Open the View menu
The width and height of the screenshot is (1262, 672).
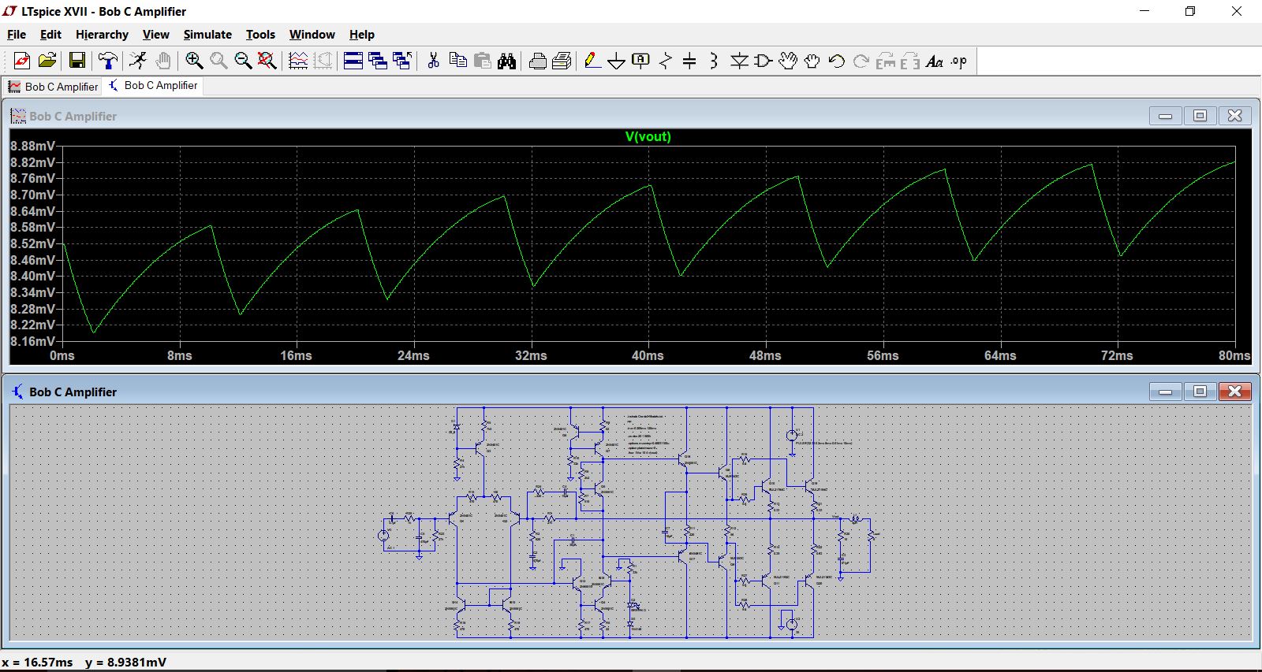[155, 35]
